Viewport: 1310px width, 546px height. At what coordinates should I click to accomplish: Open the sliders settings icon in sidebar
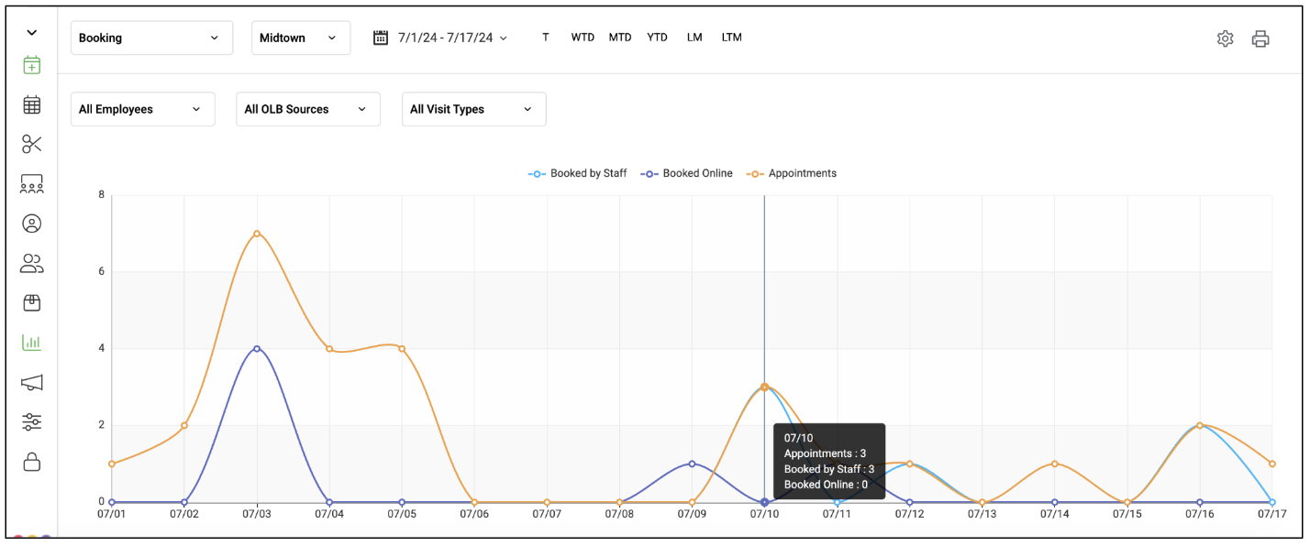[x=31, y=422]
